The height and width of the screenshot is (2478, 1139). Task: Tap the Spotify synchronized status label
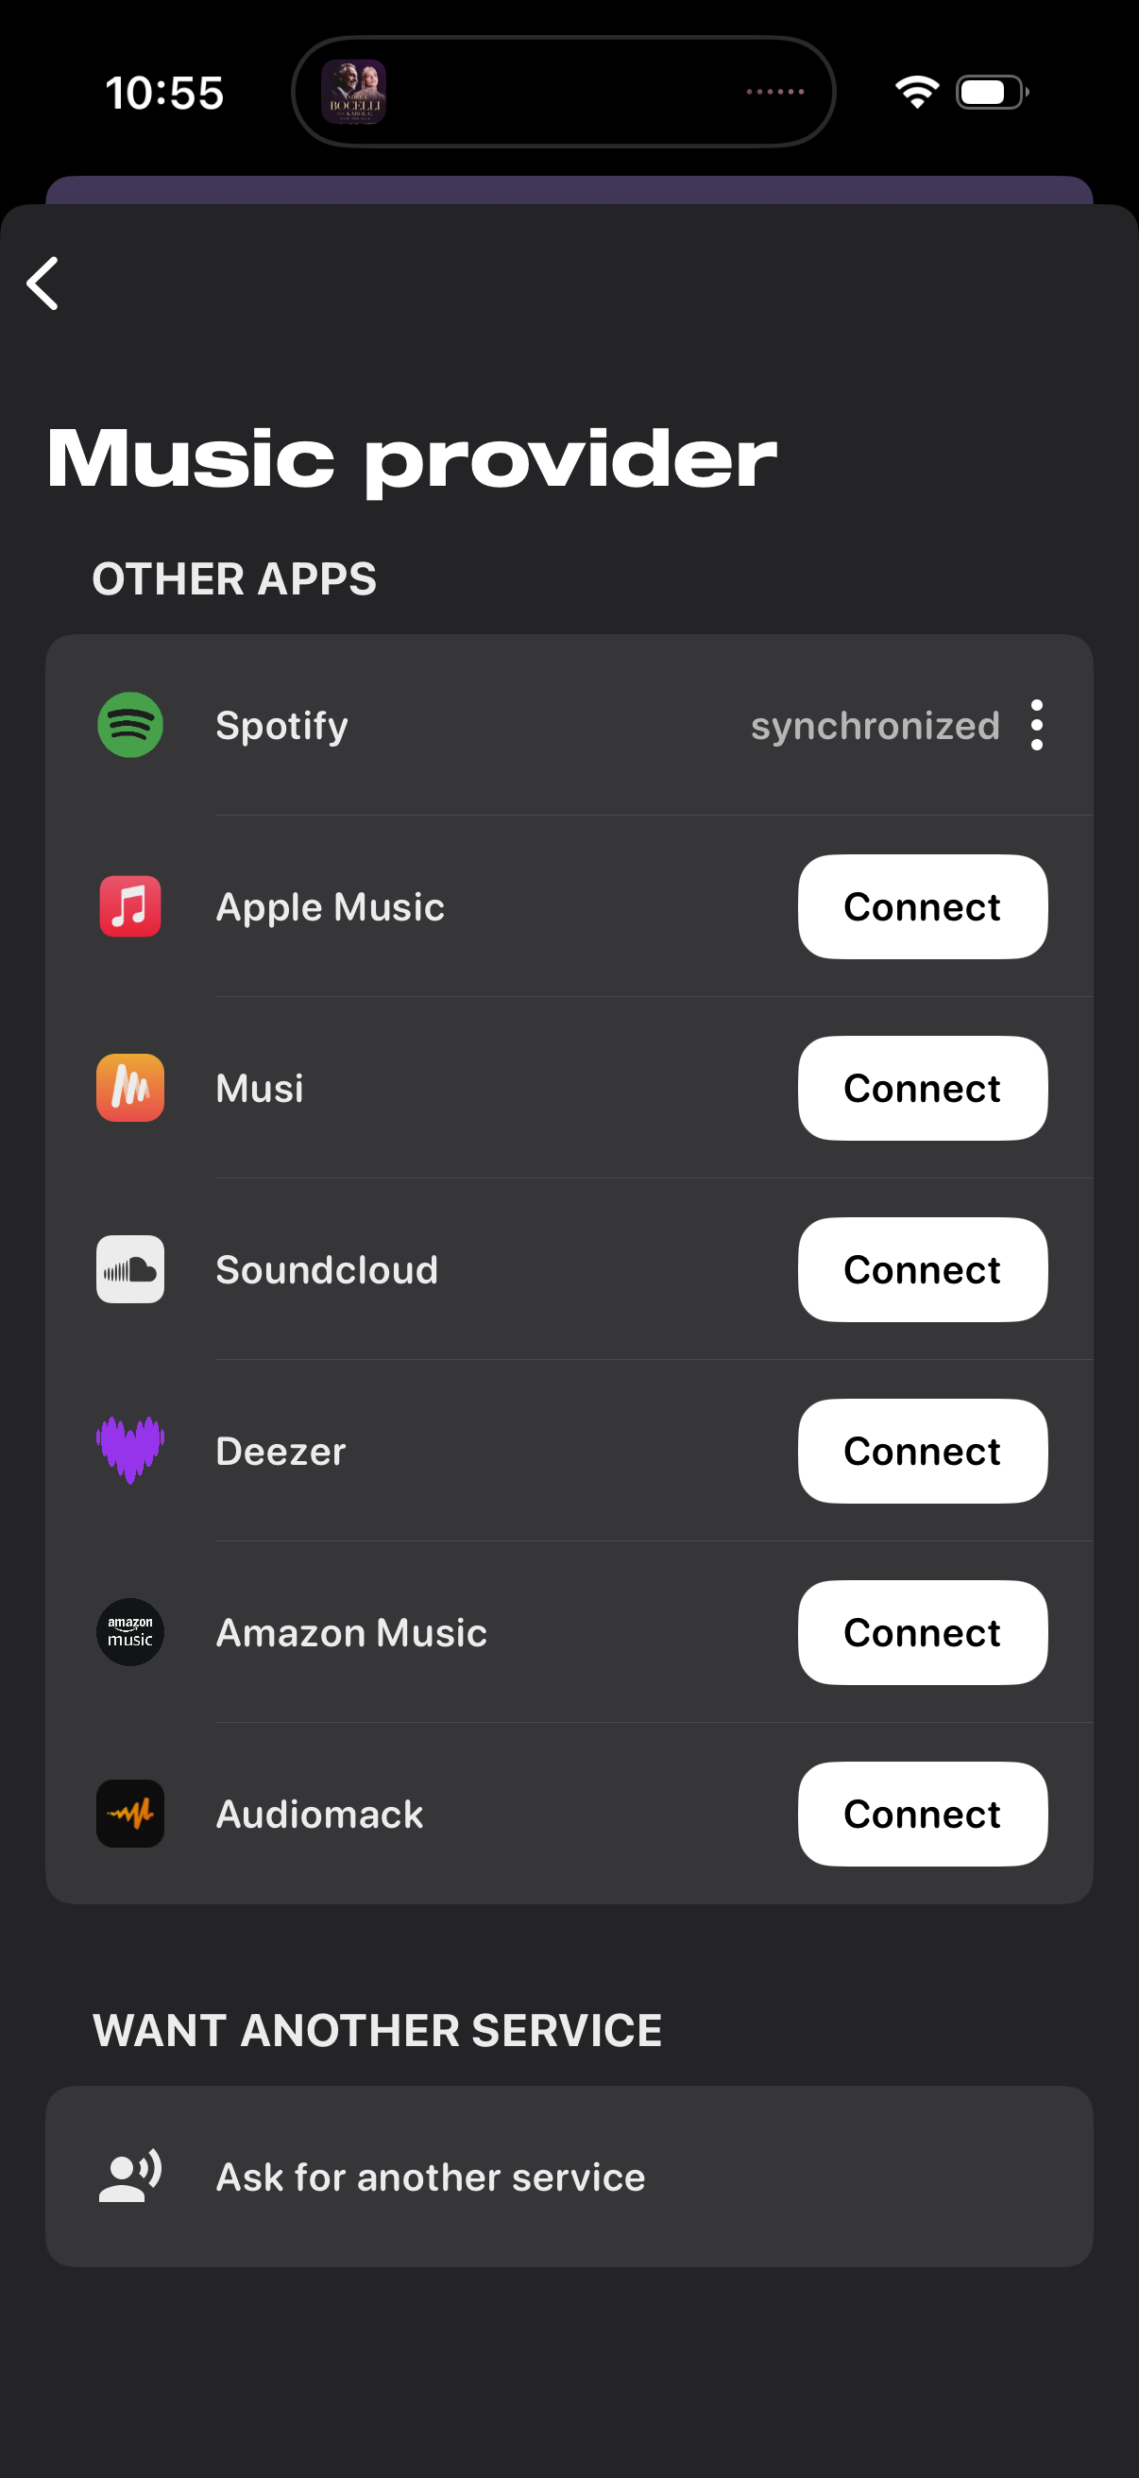875,726
